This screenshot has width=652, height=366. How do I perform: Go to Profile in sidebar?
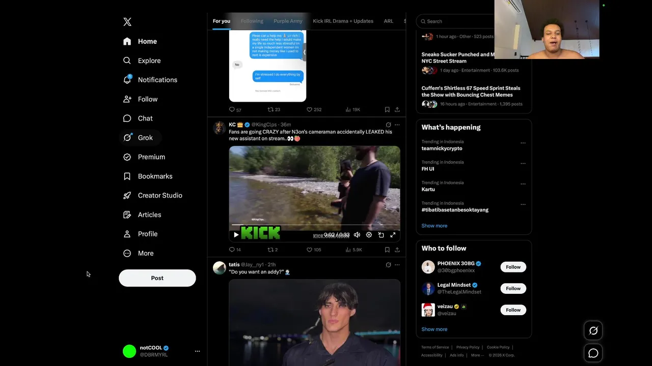point(141,234)
